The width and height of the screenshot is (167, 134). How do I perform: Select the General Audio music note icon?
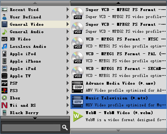tap(4, 32)
